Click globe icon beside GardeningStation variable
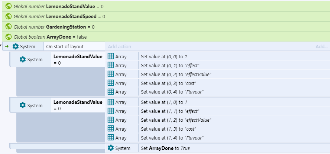Image resolution: width=330 pixels, height=154 pixels. pyautogui.click(x=9, y=27)
